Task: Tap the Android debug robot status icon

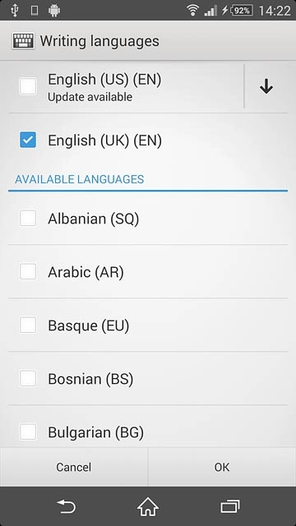Action: pyautogui.click(x=54, y=11)
